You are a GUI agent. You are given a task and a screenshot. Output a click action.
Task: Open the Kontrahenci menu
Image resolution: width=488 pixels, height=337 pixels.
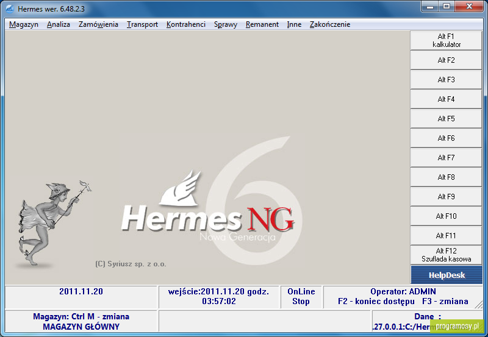point(186,24)
